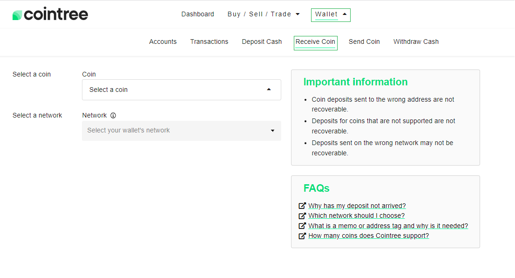Open the memo or address tag FAQ link
The image size is (515, 278).
pos(388,226)
